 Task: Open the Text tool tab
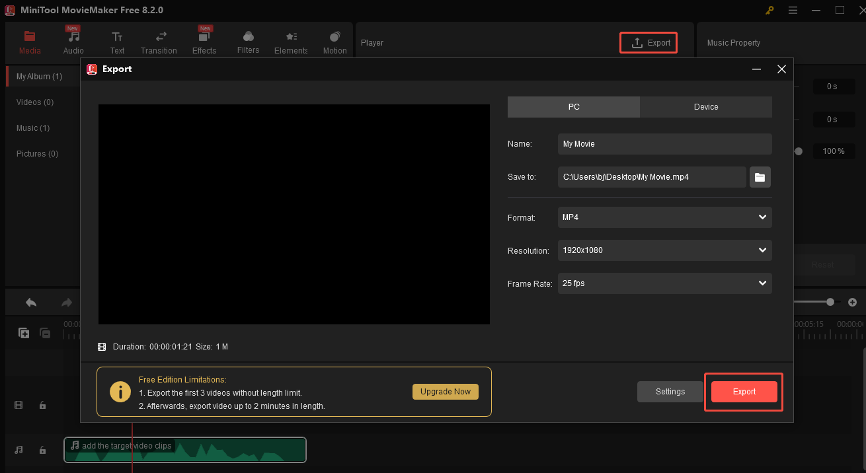[117, 42]
